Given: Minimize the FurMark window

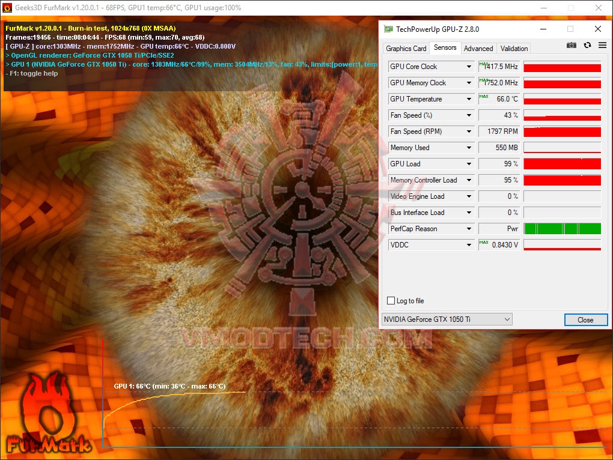Looking at the screenshot, I should 544,8.
